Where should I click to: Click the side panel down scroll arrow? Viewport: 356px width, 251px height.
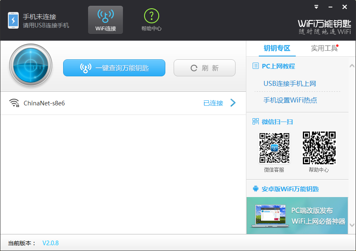click(x=352, y=225)
